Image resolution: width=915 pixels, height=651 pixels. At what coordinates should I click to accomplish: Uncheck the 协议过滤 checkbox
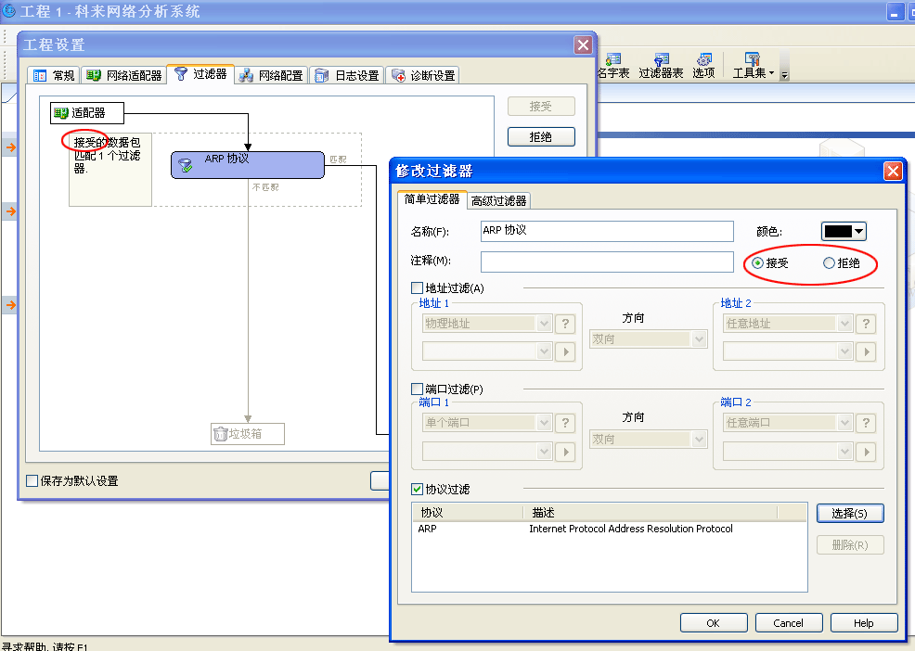[x=418, y=490]
